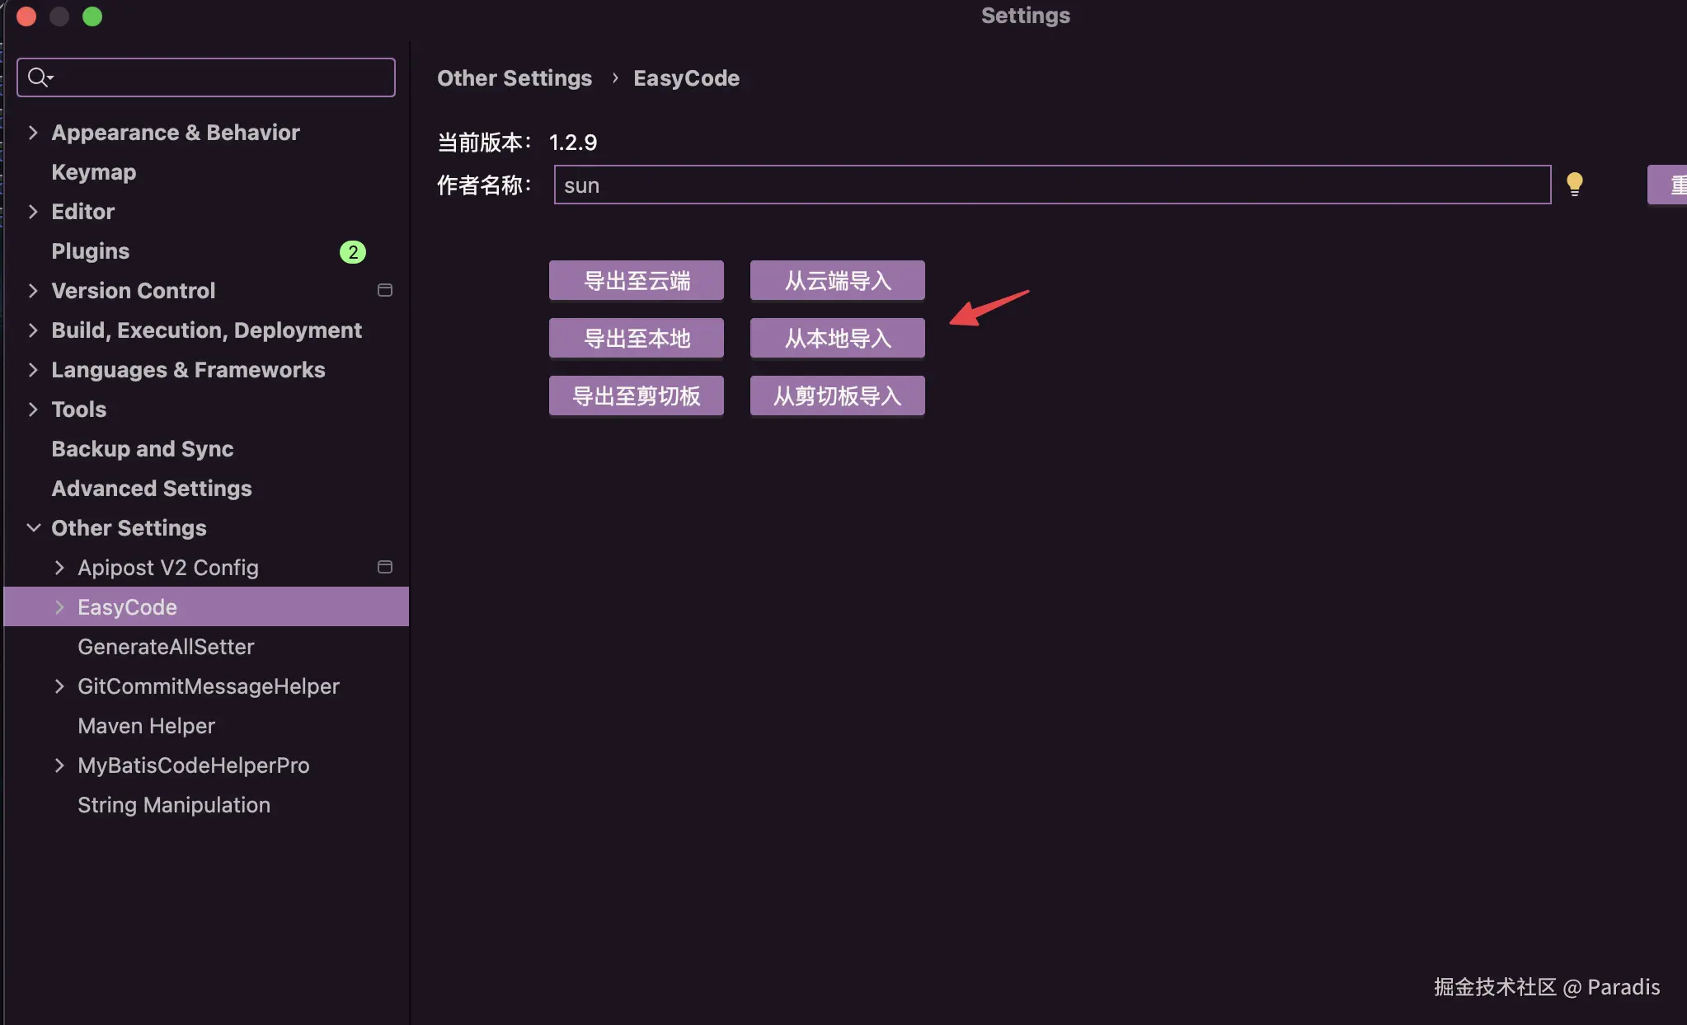This screenshot has width=1687, height=1025.
Task: Select String Manipulation in the sidebar
Action: click(173, 805)
